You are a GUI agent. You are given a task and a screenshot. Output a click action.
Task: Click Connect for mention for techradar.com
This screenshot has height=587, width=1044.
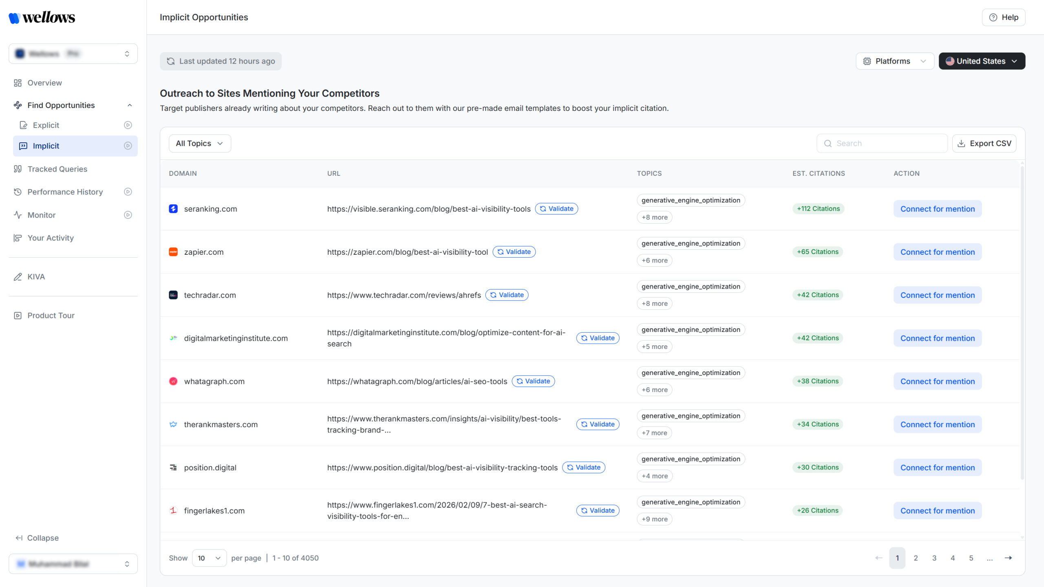(x=937, y=295)
